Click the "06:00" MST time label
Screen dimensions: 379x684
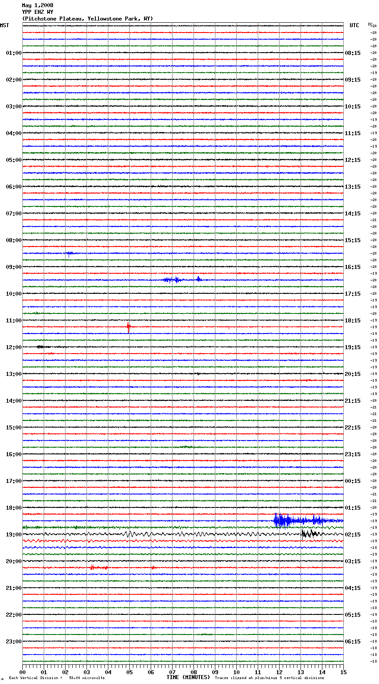click(x=14, y=187)
